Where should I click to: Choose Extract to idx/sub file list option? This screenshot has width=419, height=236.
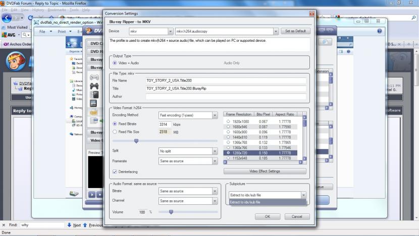pyautogui.click(x=268, y=202)
